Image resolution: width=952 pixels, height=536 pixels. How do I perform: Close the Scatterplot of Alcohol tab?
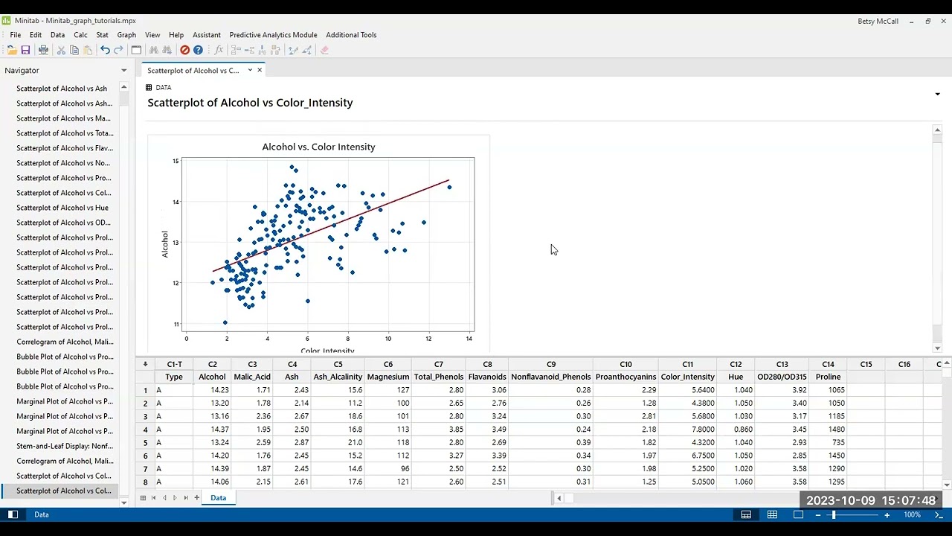(x=260, y=70)
